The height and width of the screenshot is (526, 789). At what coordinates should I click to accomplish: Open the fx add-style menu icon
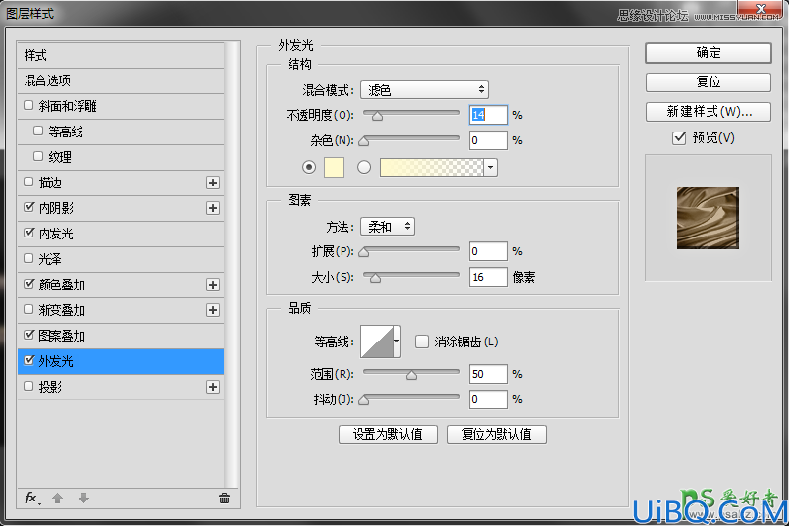pyautogui.click(x=32, y=499)
